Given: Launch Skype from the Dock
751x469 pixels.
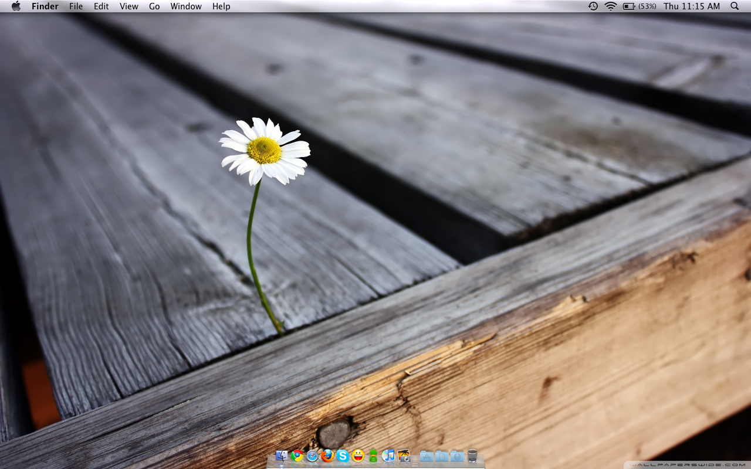Looking at the screenshot, I should pyautogui.click(x=343, y=456).
